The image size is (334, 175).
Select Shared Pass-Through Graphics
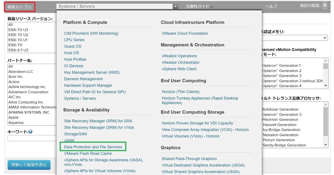189,159
